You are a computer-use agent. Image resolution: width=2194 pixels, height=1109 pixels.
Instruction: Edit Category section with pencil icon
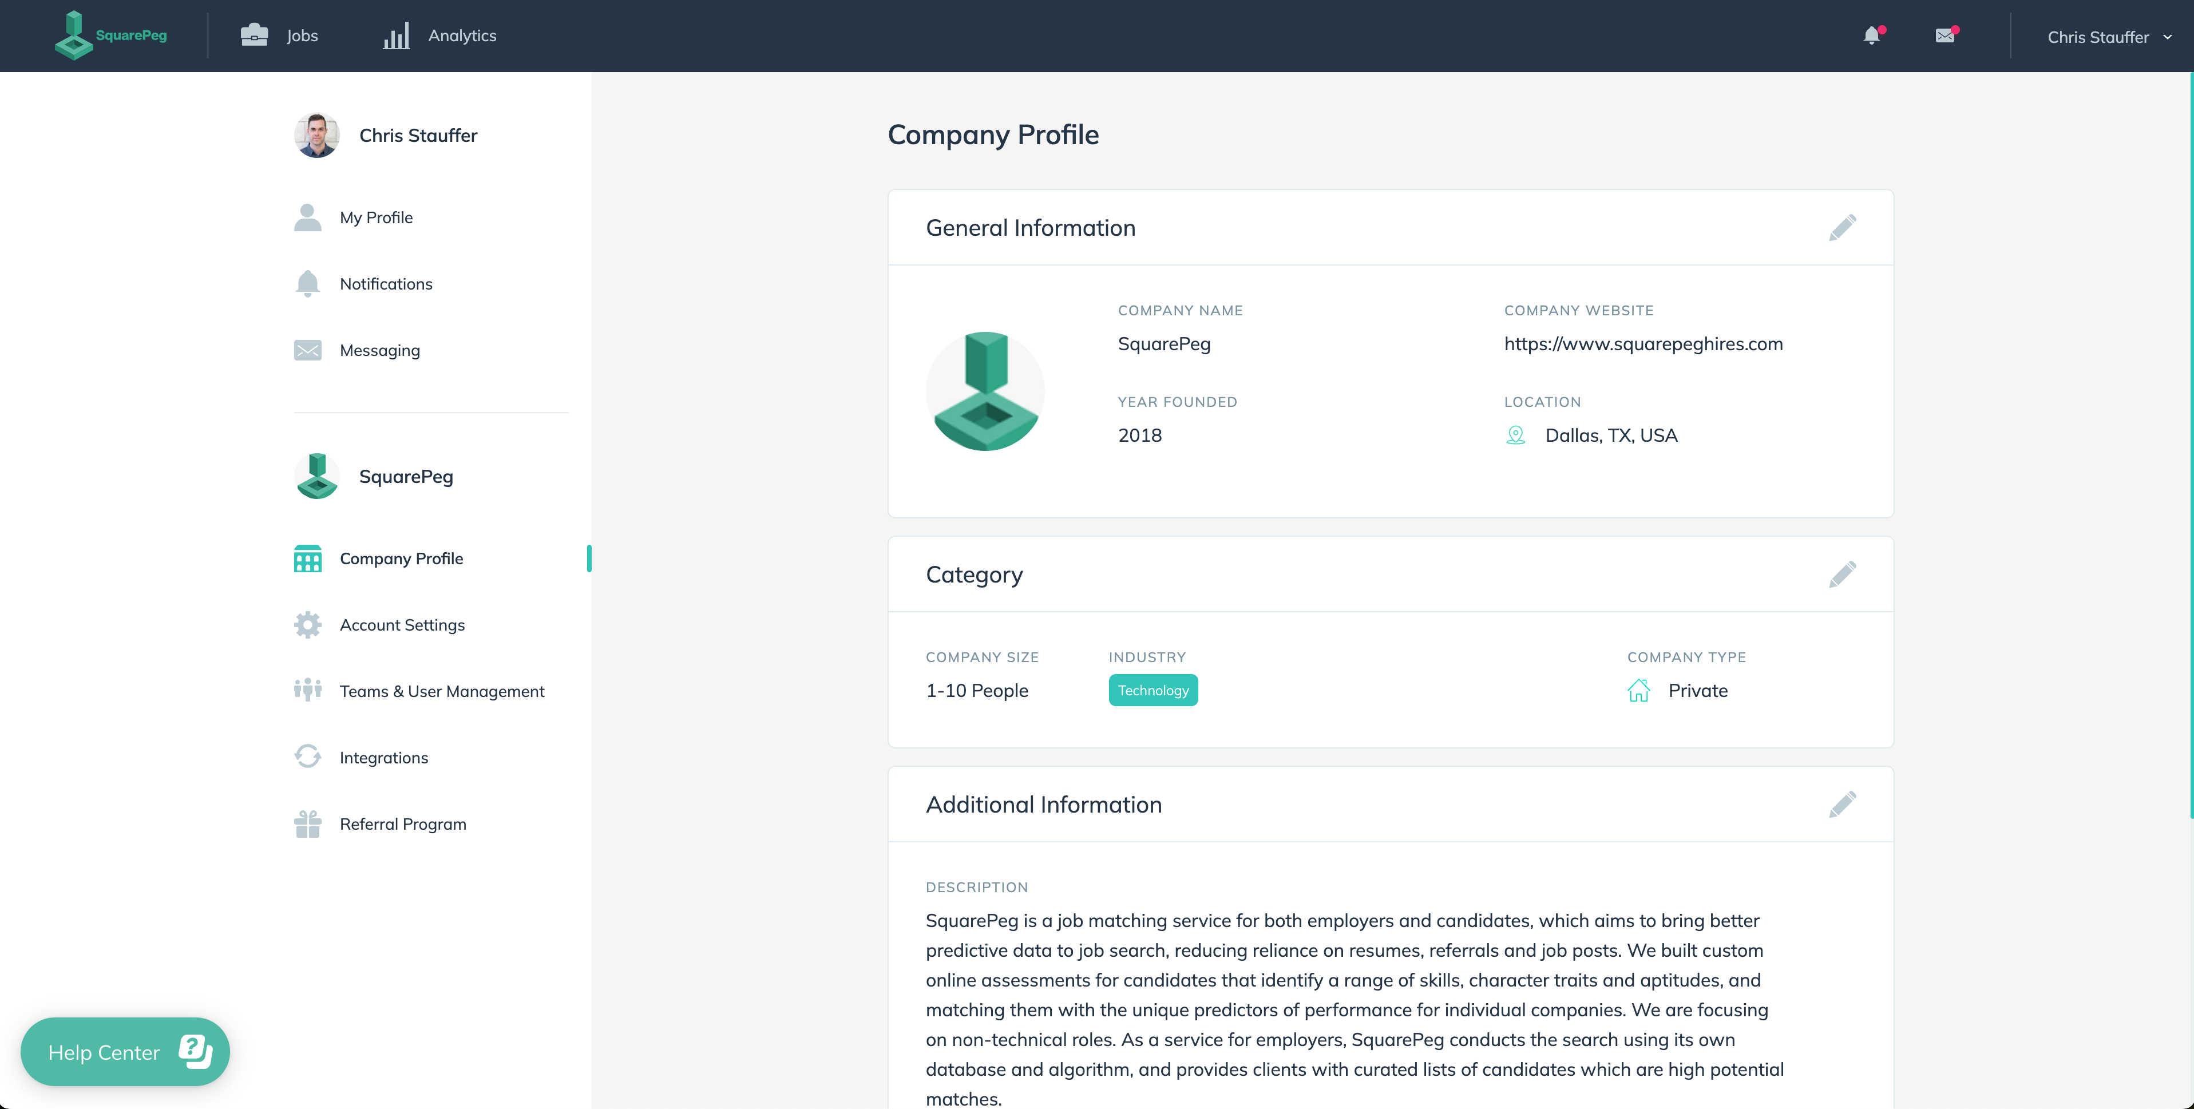pos(1842,574)
